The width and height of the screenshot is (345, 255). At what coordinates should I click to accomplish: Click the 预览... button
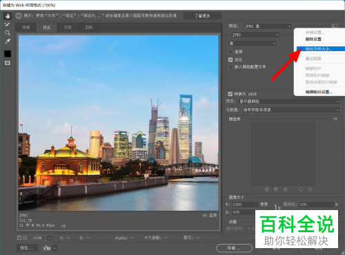[27, 248]
